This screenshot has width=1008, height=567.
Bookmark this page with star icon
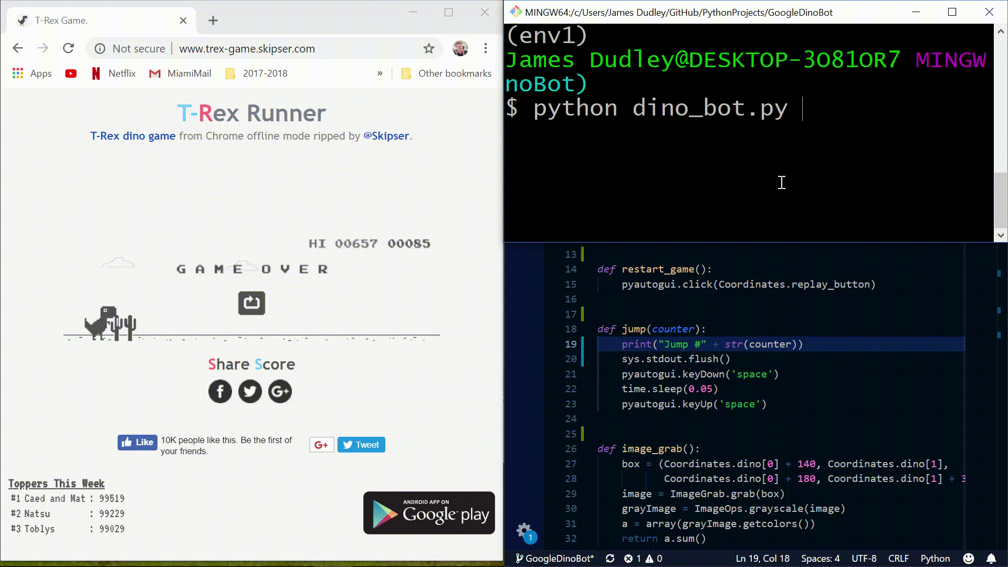[429, 48]
